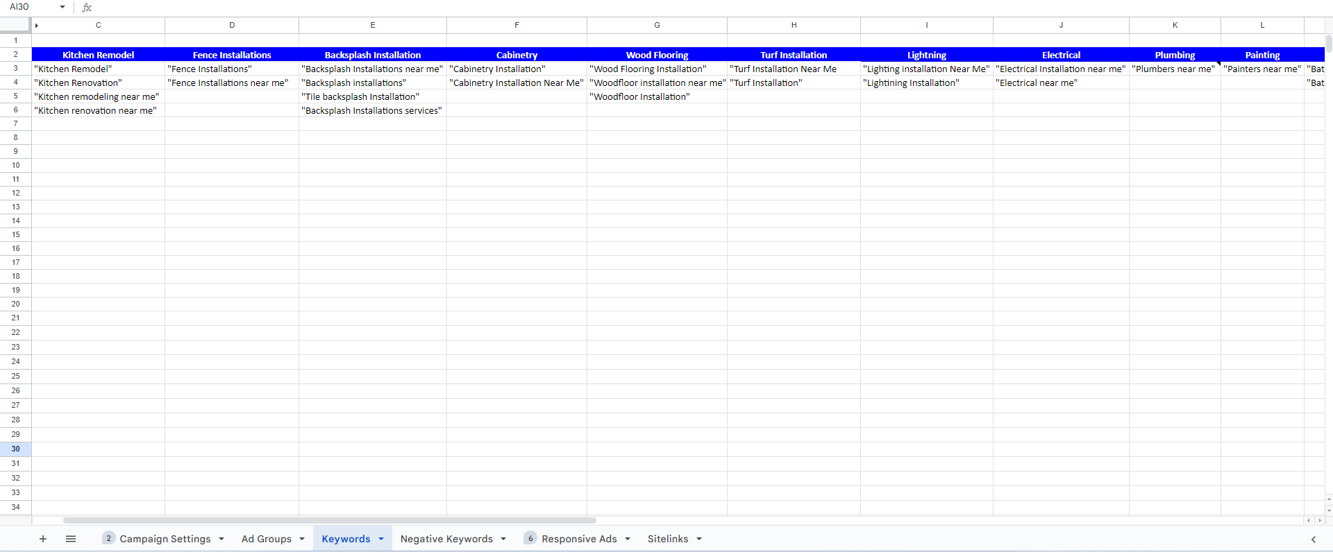Image resolution: width=1333 pixels, height=552 pixels.
Task: Select the Wood Flooring header cell
Action: 657,55
